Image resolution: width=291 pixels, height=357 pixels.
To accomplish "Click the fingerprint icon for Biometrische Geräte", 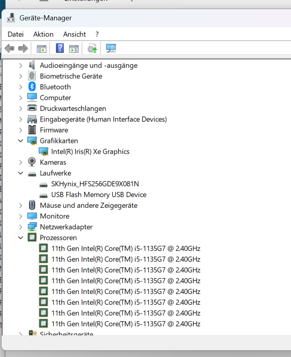I will [x=32, y=76].
